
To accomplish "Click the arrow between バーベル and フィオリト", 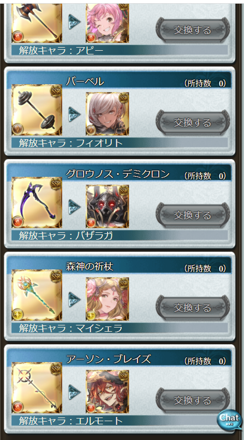I will [x=75, y=114].
